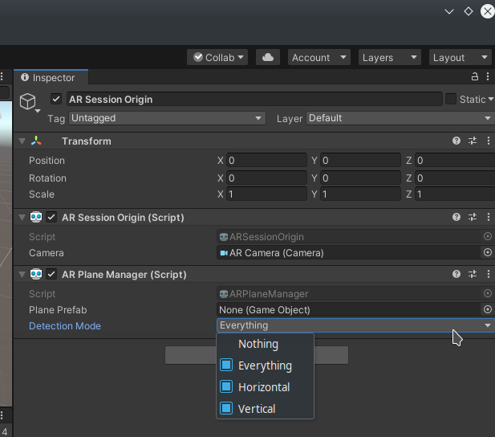Click Position X field

pos(266,161)
